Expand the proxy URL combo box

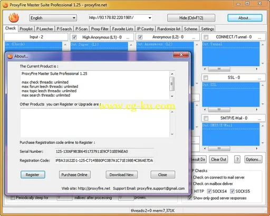[150, 18]
